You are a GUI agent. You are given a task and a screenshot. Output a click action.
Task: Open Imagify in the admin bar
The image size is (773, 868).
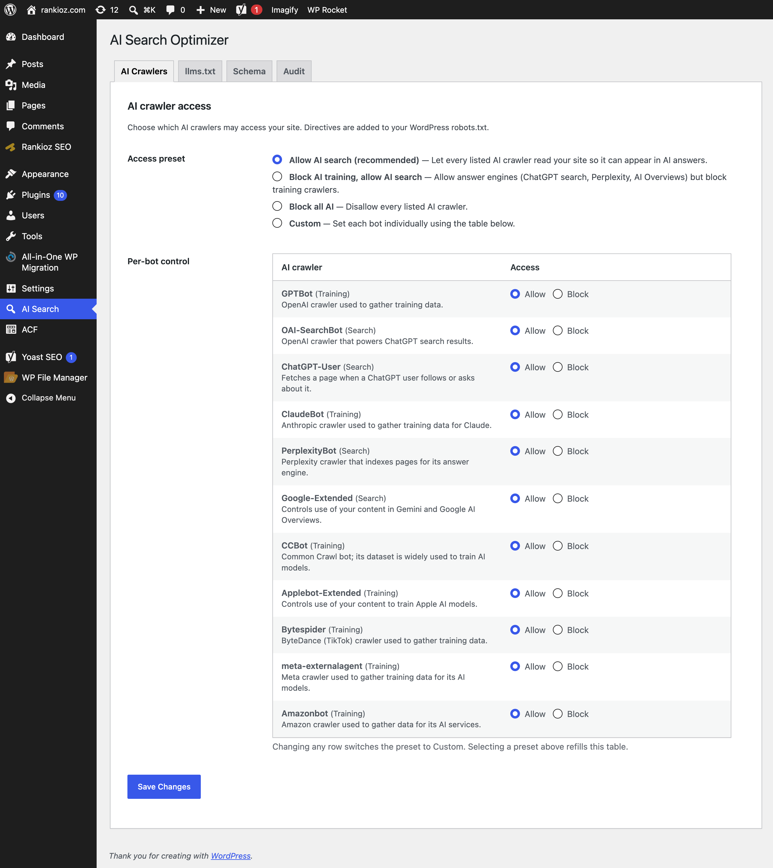[284, 10]
